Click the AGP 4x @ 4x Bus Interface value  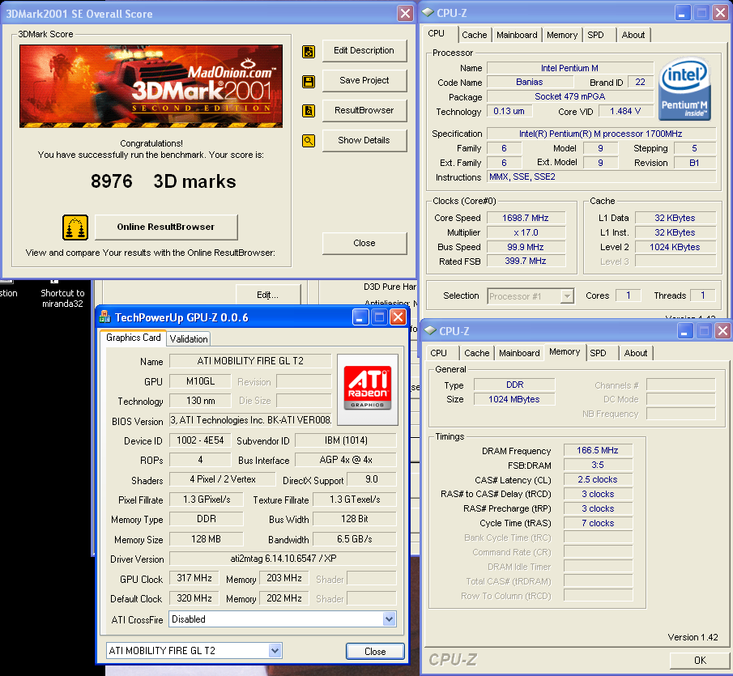coord(346,460)
